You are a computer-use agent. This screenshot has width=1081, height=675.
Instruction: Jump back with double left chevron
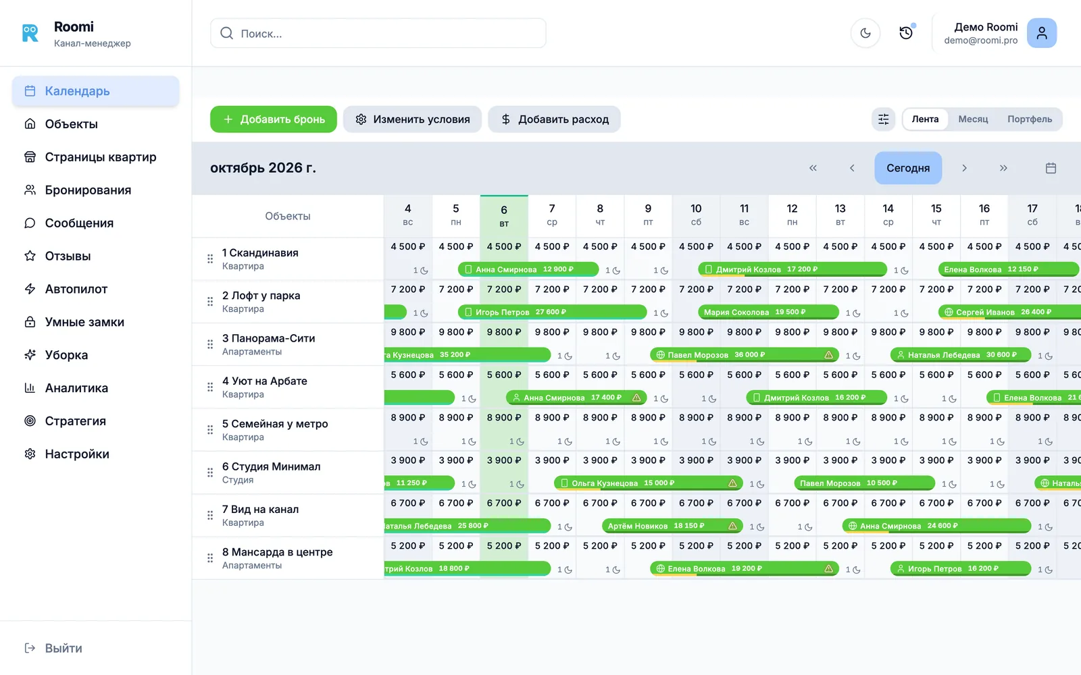pyautogui.click(x=813, y=168)
